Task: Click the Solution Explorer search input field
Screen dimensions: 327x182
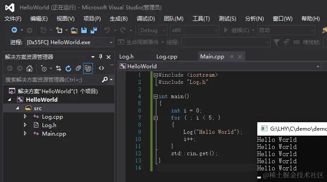Action: pos(53,79)
